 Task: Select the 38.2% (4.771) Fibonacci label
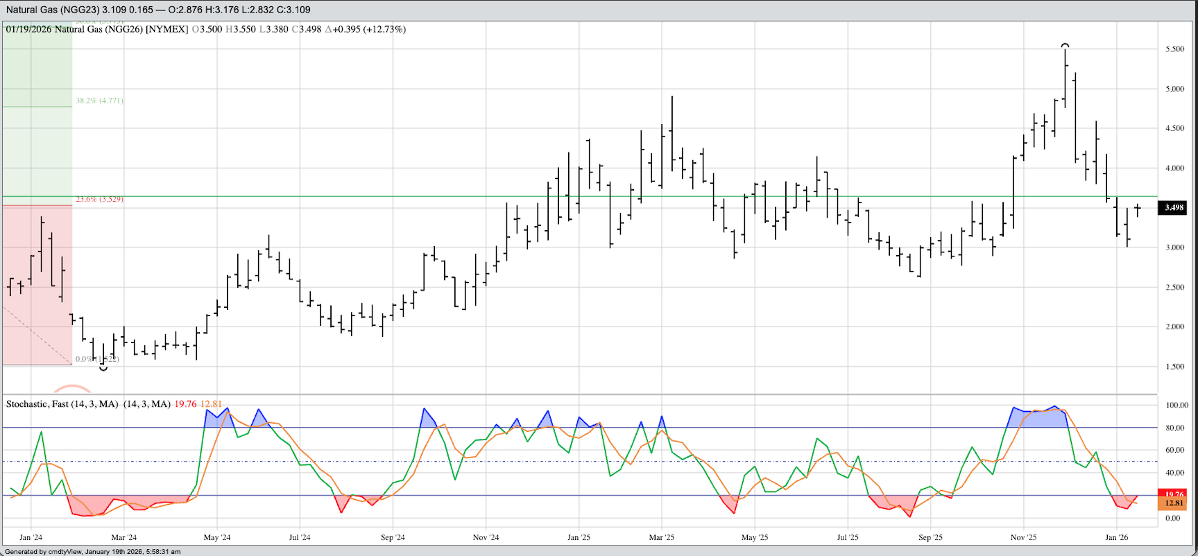pos(99,101)
